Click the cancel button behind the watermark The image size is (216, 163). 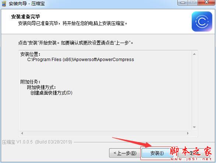tap(194, 153)
